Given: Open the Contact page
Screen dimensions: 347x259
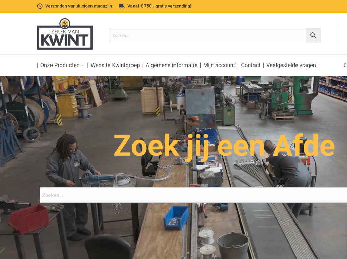Looking at the screenshot, I should [251, 65].
